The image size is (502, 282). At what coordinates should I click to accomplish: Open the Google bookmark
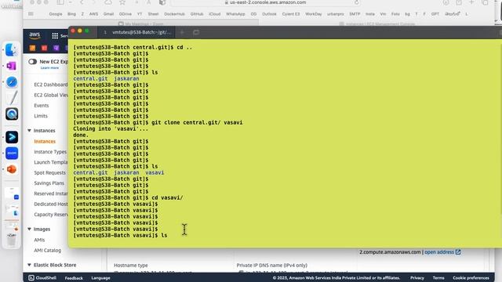(x=56, y=14)
